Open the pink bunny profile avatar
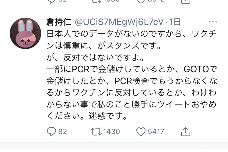The width and height of the screenshot is (228, 152). (x=26, y=33)
